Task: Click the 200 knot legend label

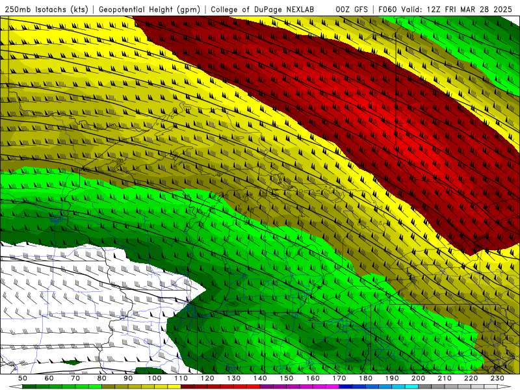Action: coord(418,378)
